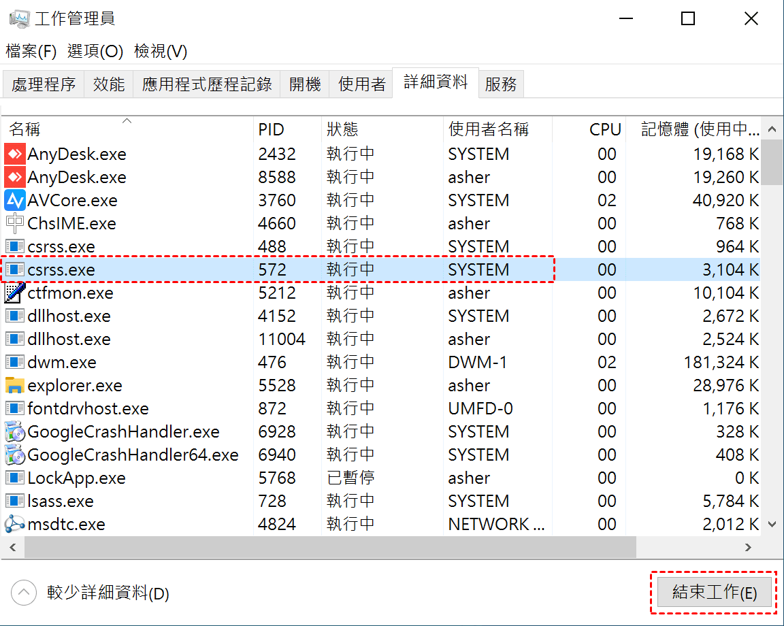Image resolution: width=784 pixels, height=626 pixels.
Task: Click the explorer.exe folder icon
Action: click(14, 386)
